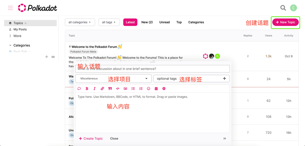Click the Polkadot avatar poster on Welcome topic
This screenshot has width=305, height=146.
coord(206,56)
